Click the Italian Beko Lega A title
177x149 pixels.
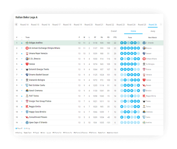pos(27,17)
